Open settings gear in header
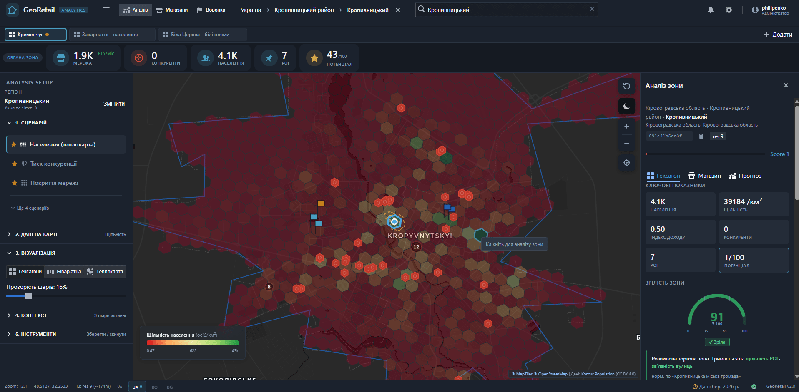This screenshot has height=392, width=799. click(x=729, y=10)
